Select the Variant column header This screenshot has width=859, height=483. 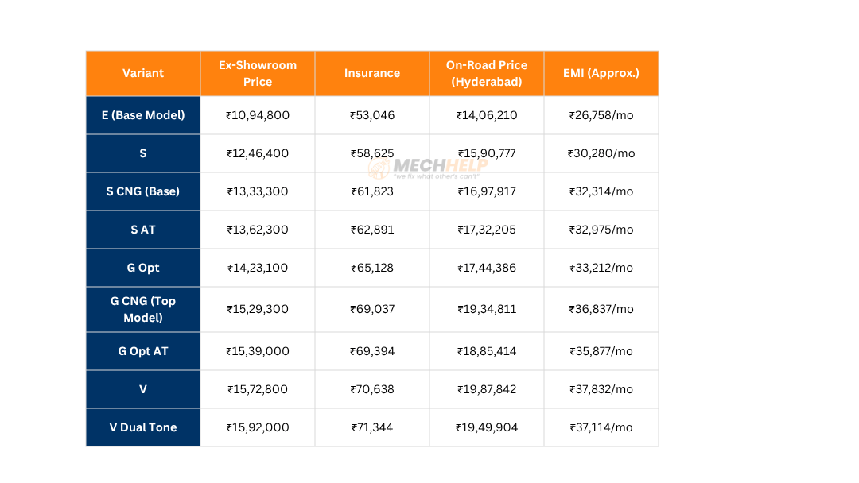(x=143, y=73)
